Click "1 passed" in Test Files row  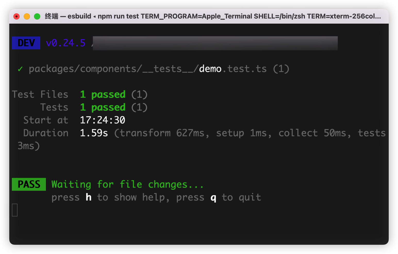pos(103,94)
